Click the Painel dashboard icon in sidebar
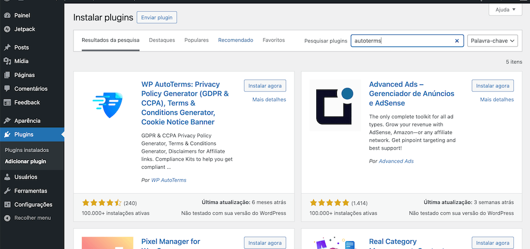530x249 pixels. click(x=7, y=16)
